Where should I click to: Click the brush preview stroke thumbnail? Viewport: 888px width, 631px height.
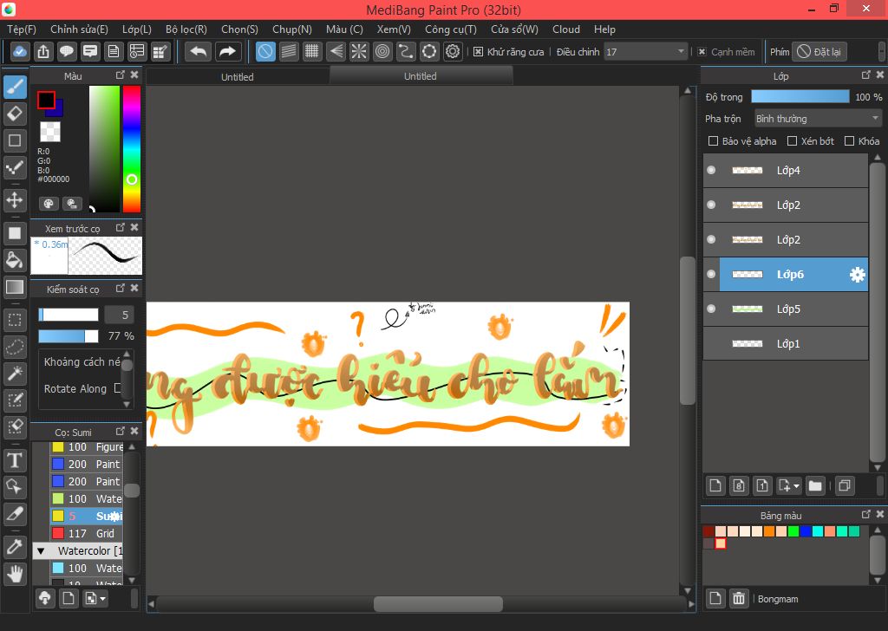pos(105,256)
